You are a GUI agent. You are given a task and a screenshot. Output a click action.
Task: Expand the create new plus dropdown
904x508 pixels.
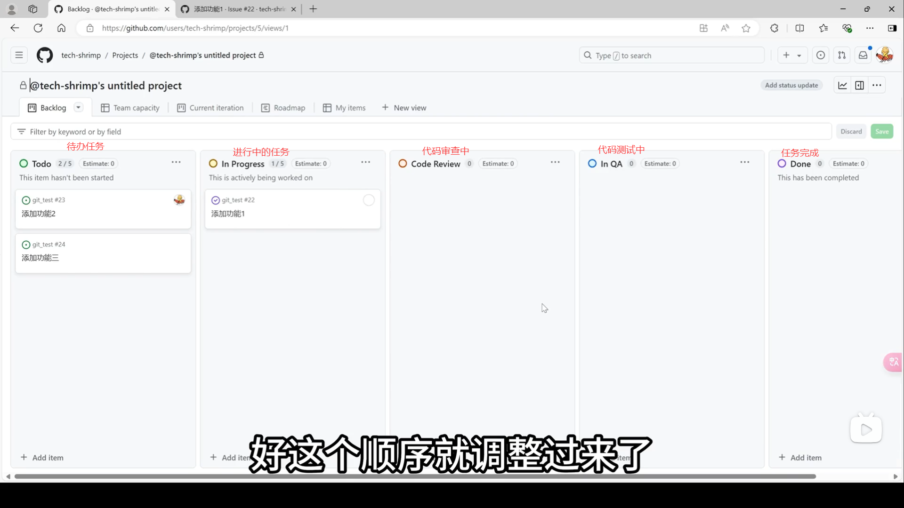click(x=792, y=56)
